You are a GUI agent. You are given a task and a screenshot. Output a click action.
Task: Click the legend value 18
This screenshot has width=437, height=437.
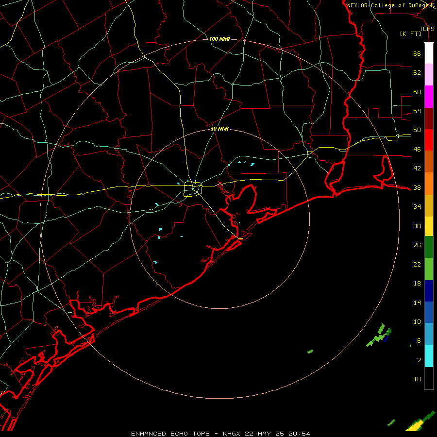(417, 283)
